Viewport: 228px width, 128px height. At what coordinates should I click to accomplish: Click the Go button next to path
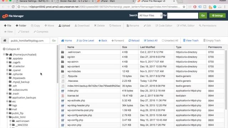[x=54, y=41]
